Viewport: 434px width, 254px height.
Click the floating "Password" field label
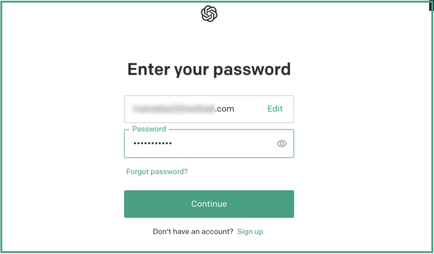coord(149,129)
